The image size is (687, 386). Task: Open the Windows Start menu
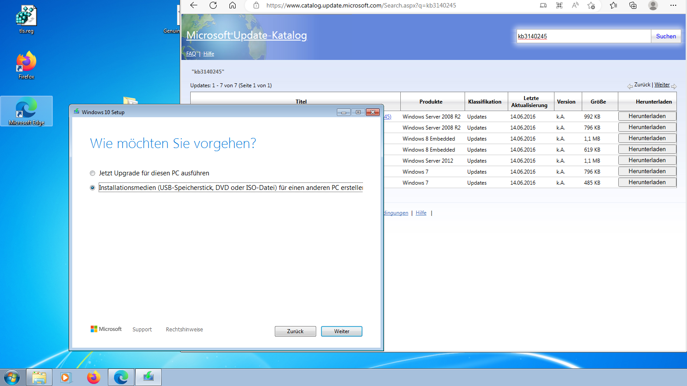pos(12,378)
